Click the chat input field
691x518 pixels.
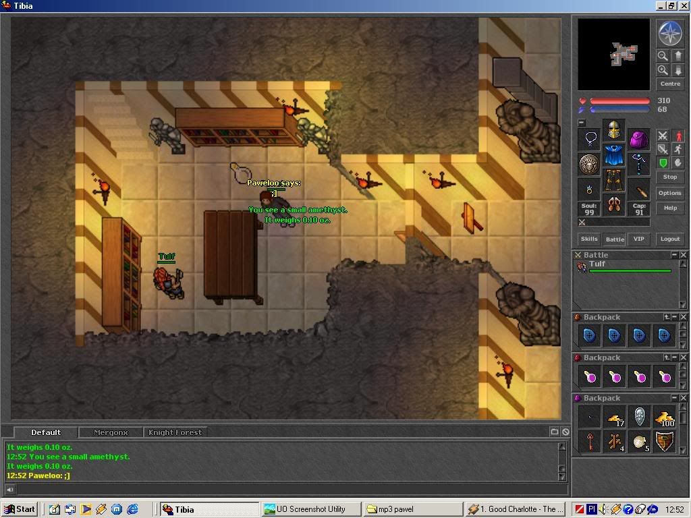click(292, 490)
